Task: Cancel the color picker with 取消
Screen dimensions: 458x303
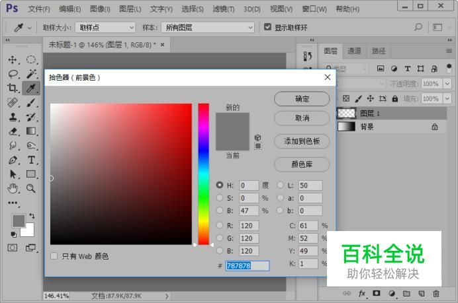Action: [302, 118]
